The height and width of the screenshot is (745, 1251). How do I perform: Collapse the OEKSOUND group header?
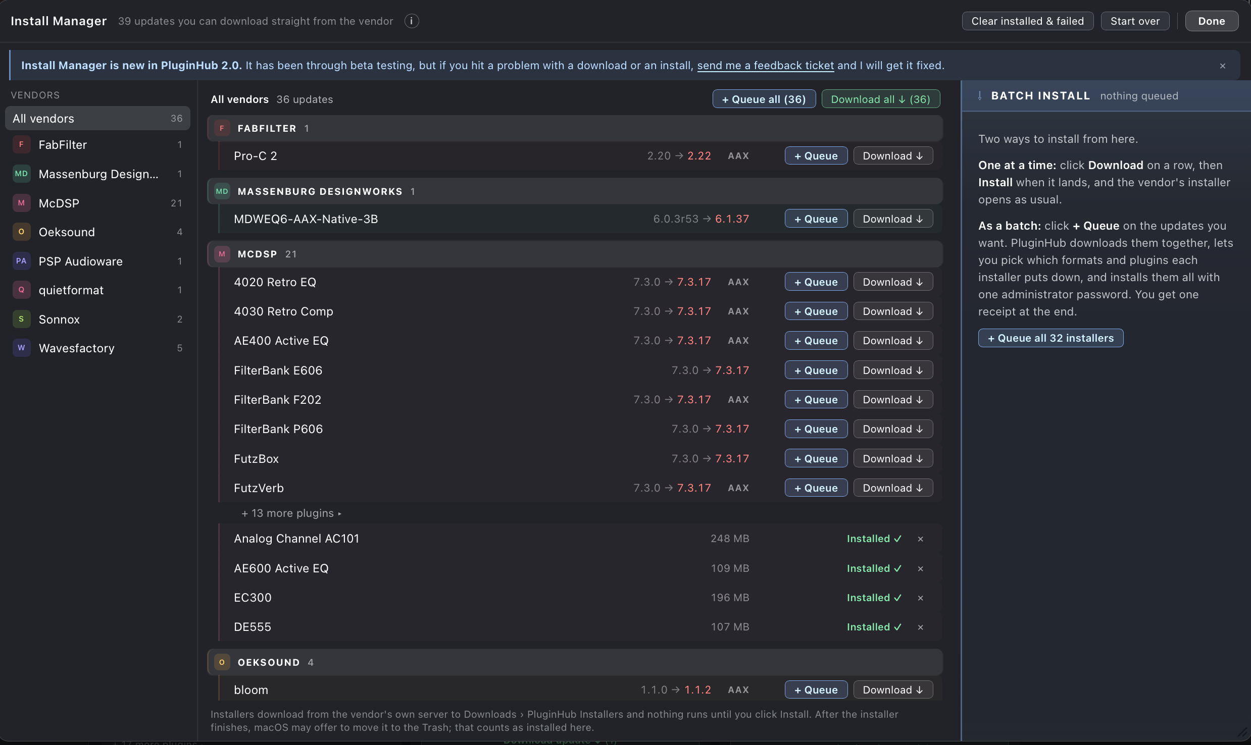coord(575,663)
